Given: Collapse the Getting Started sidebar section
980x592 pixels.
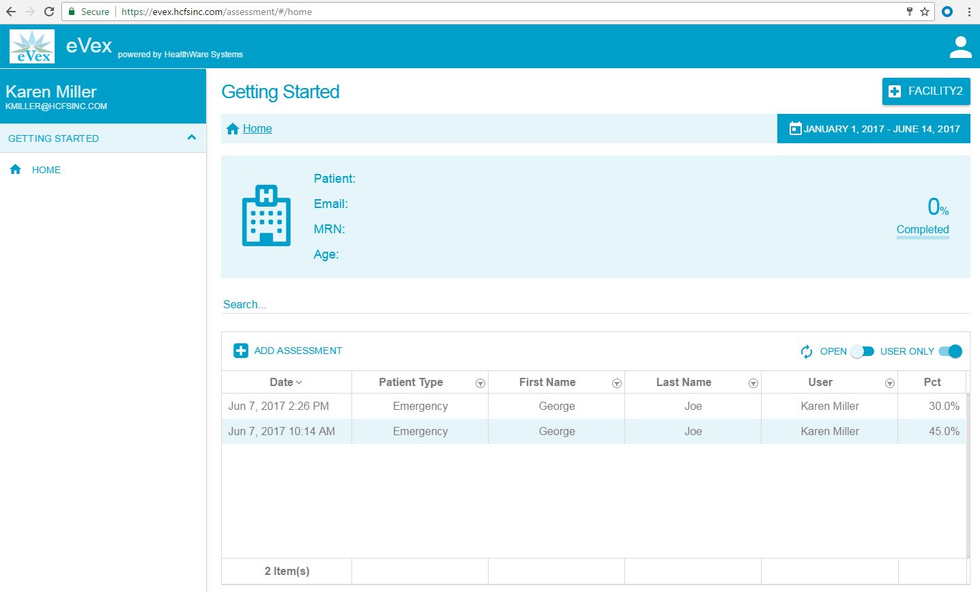Looking at the screenshot, I should [192, 138].
